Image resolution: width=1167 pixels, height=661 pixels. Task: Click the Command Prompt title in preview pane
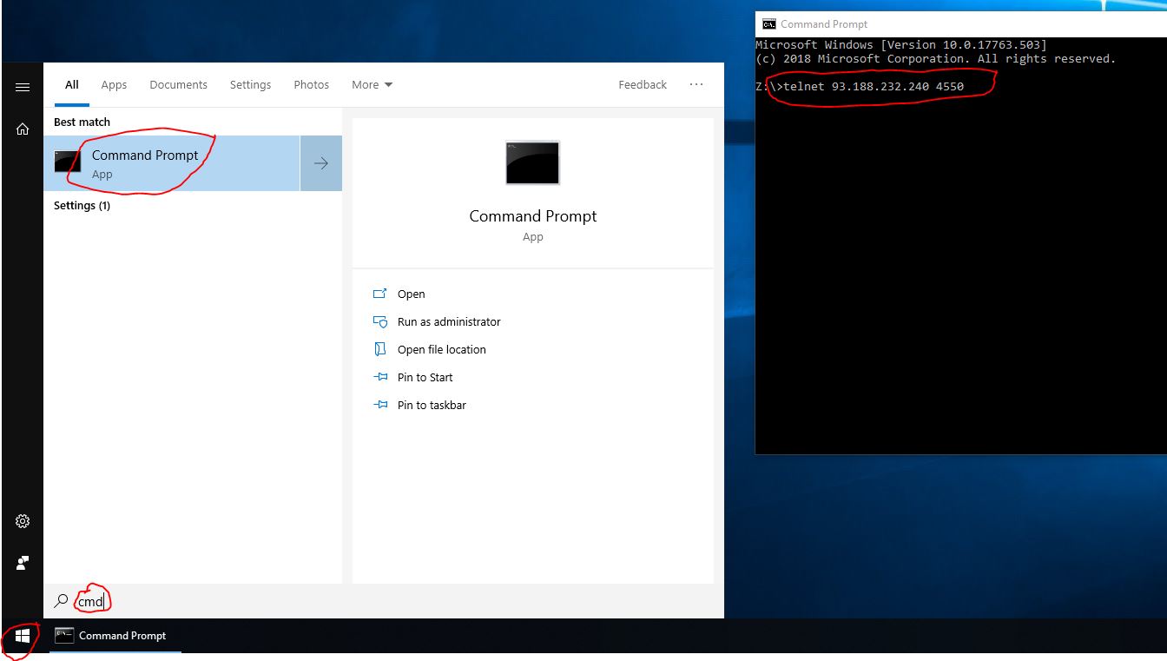[532, 216]
